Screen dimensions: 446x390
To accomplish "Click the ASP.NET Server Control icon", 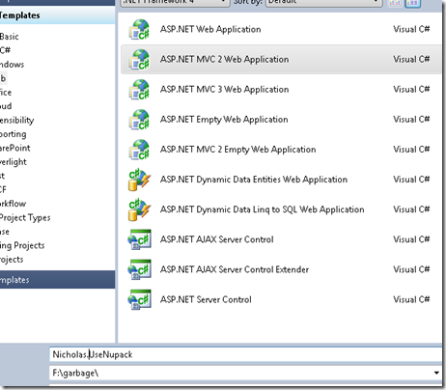I will click(x=139, y=299).
